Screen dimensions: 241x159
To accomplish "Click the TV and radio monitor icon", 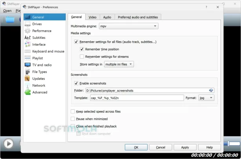I will click(x=27, y=65).
